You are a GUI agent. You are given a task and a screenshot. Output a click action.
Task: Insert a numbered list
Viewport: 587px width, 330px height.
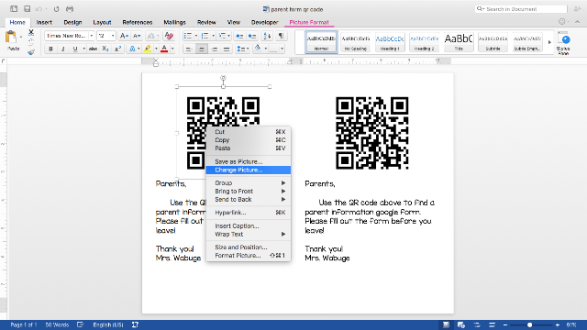click(x=205, y=36)
